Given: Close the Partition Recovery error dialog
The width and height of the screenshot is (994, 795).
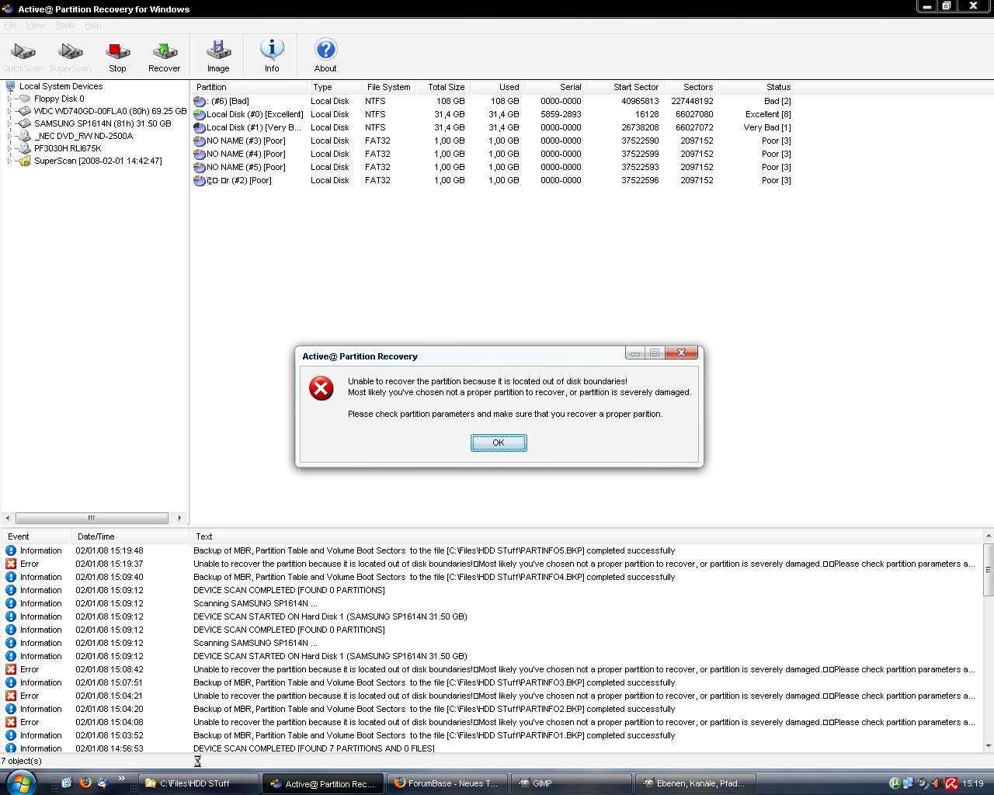Looking at the screenshot, I should [x=681, y=352].
